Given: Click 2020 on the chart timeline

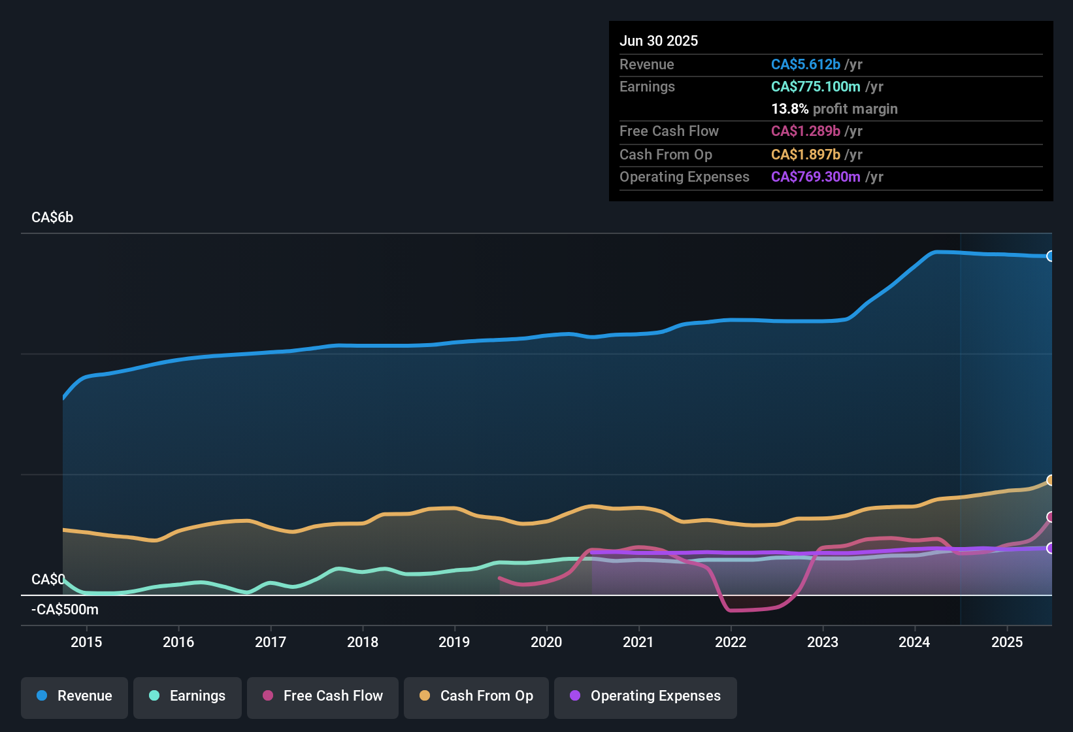Looking at the screenshot, I should click(546, 642).
